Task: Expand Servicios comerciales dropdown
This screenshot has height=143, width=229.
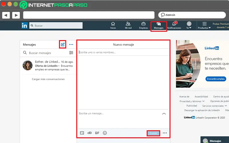Action: [x=214, y=106]
